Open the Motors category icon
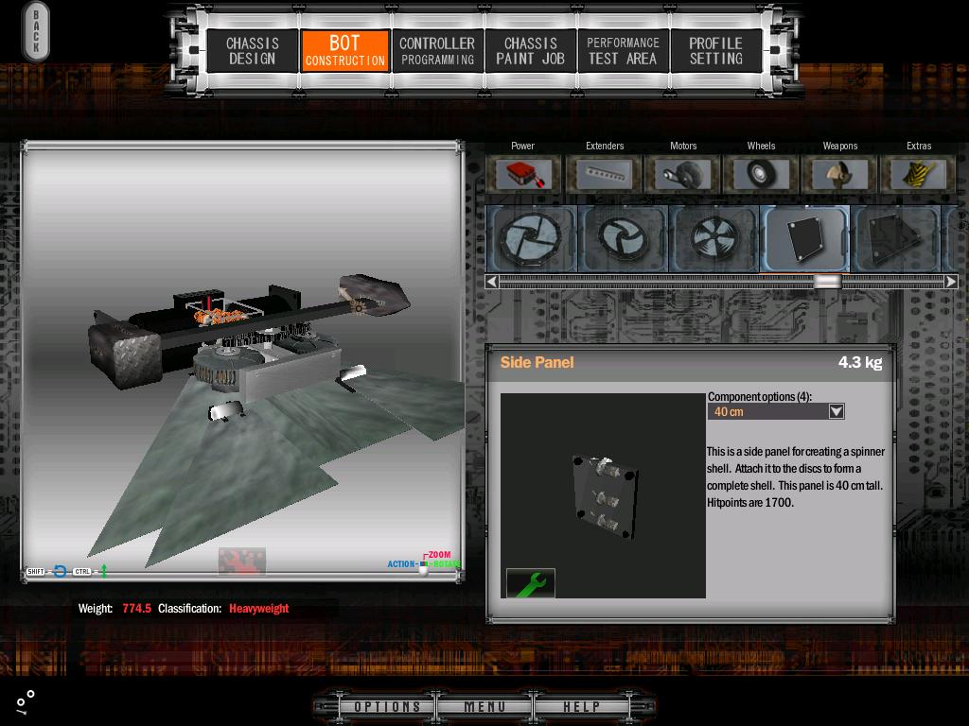Viewport: 969px width, 726px height. point(683,174)
